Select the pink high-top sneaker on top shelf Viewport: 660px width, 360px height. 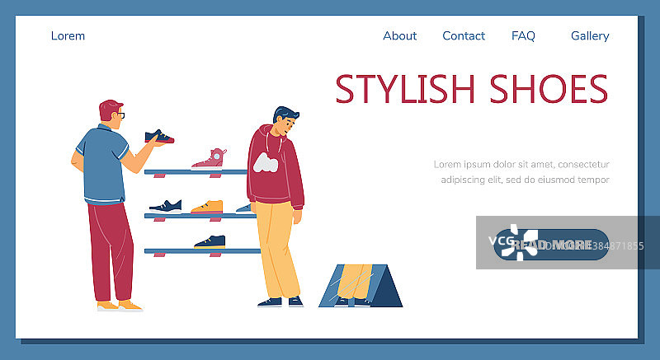(x=210, y=159)
